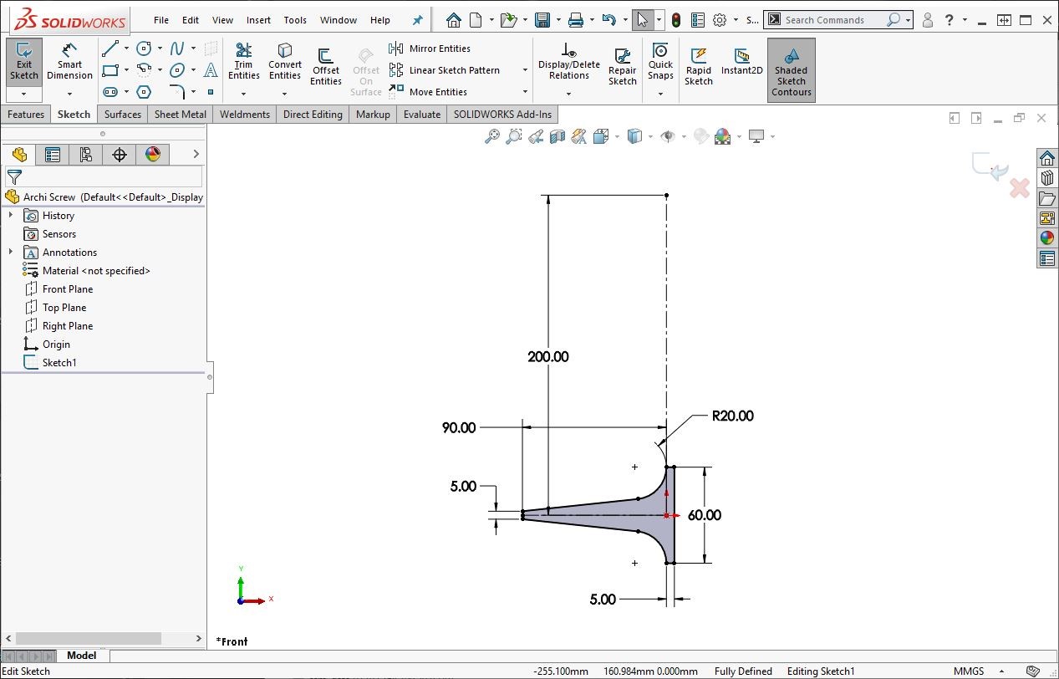
Task: Open the PropertyManager tab icon
Action: [53, 154]
